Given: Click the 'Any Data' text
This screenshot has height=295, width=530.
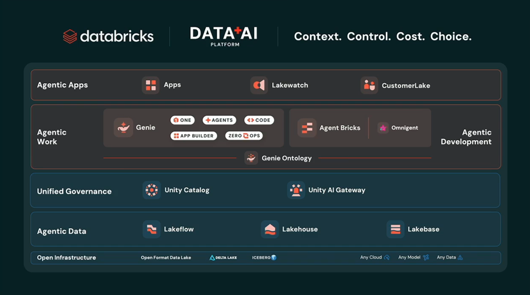Looking at the screenshot, I should tap(446, 257).
